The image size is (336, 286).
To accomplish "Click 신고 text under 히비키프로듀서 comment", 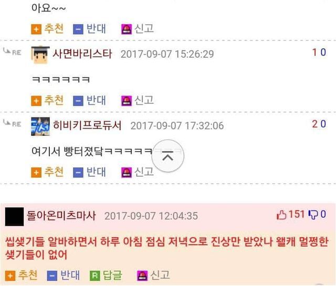I will [x=144, y=172].
